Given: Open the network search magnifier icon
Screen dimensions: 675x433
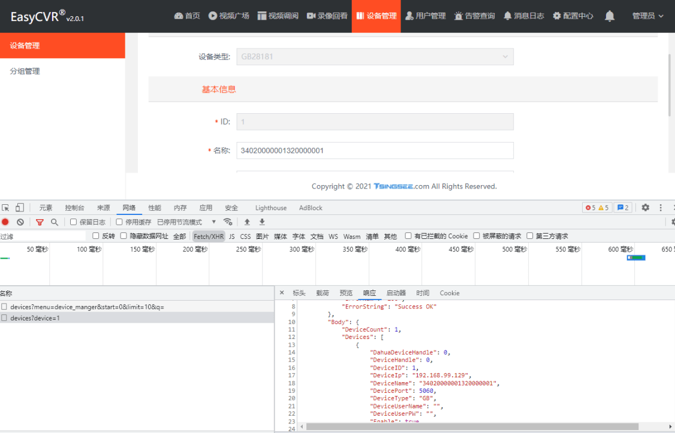Looking at the screenshot, I should [x=55, y=222].
